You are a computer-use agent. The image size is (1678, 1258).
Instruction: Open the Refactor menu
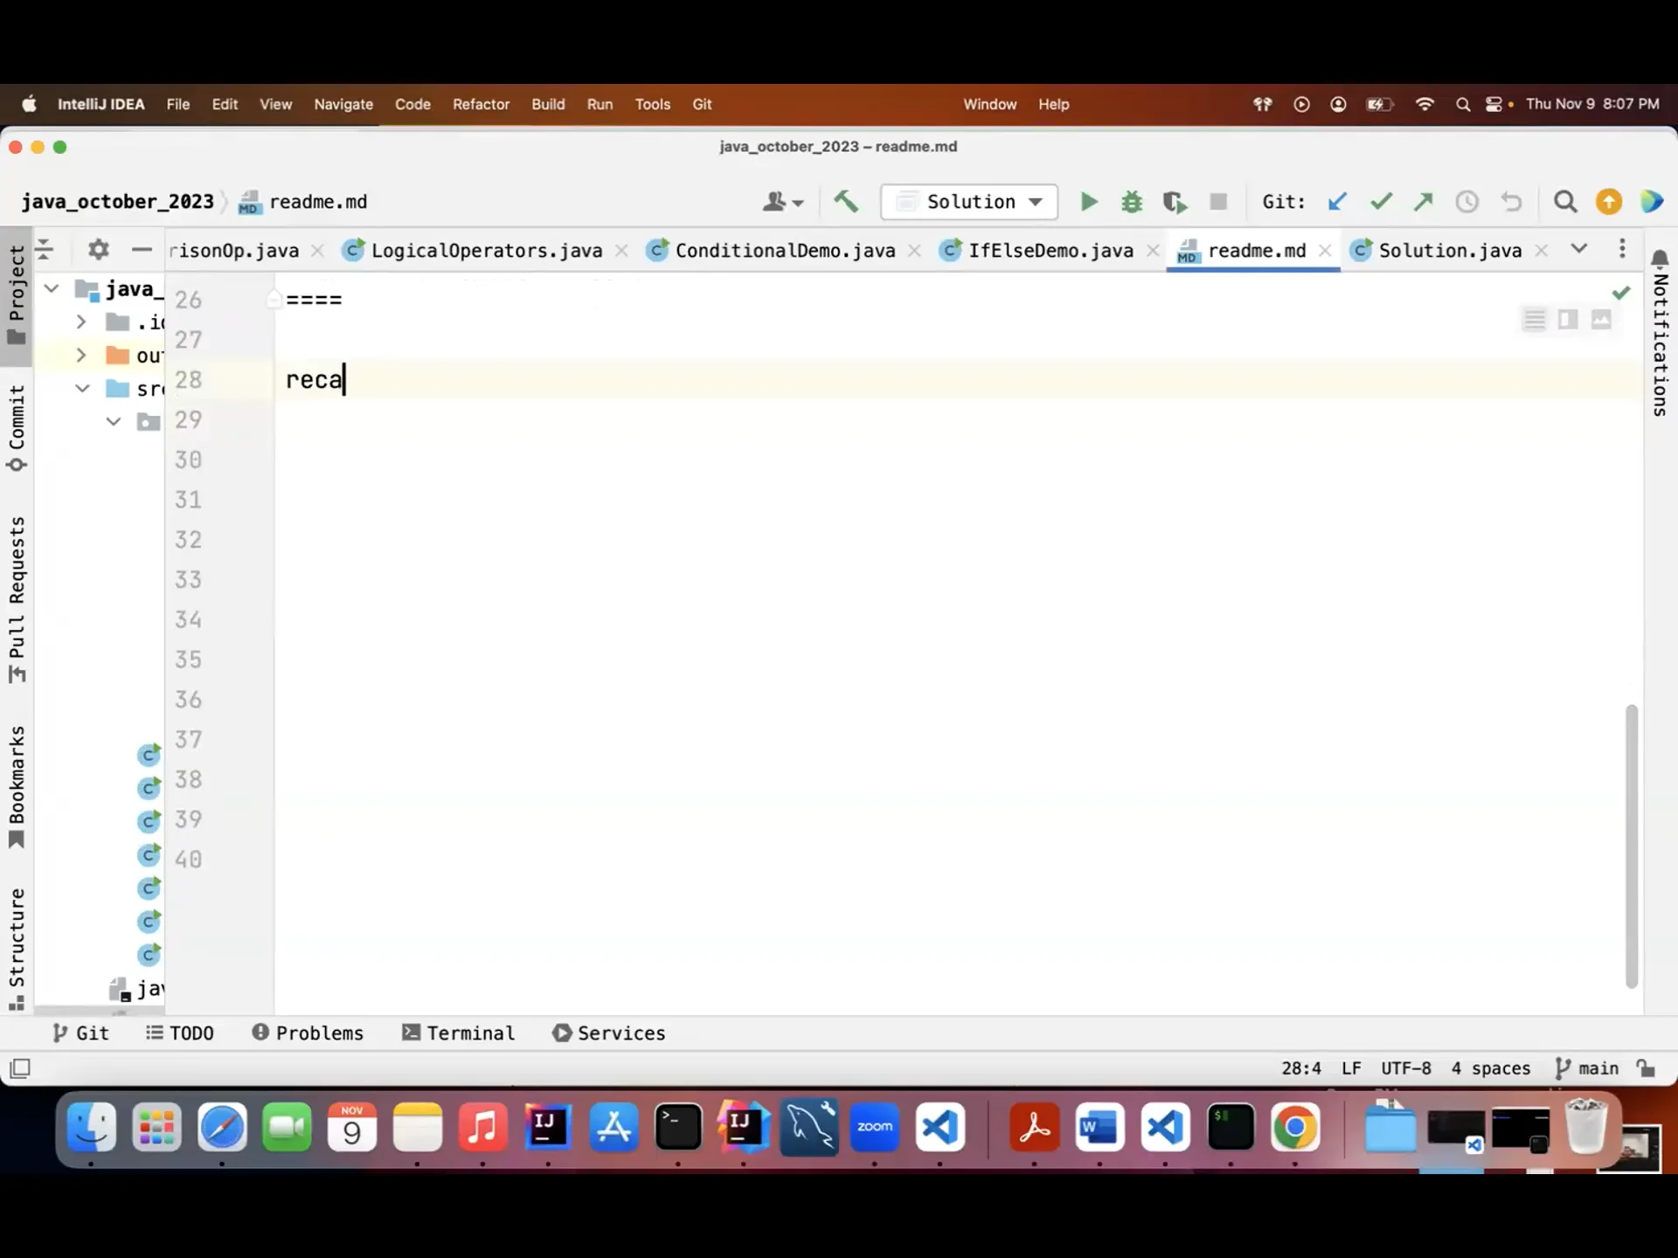pos(481,104)
